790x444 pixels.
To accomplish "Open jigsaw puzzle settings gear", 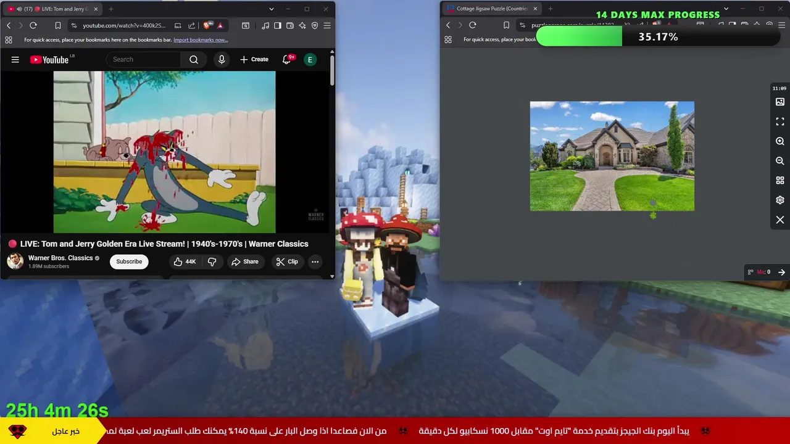I will pos(780,200).
